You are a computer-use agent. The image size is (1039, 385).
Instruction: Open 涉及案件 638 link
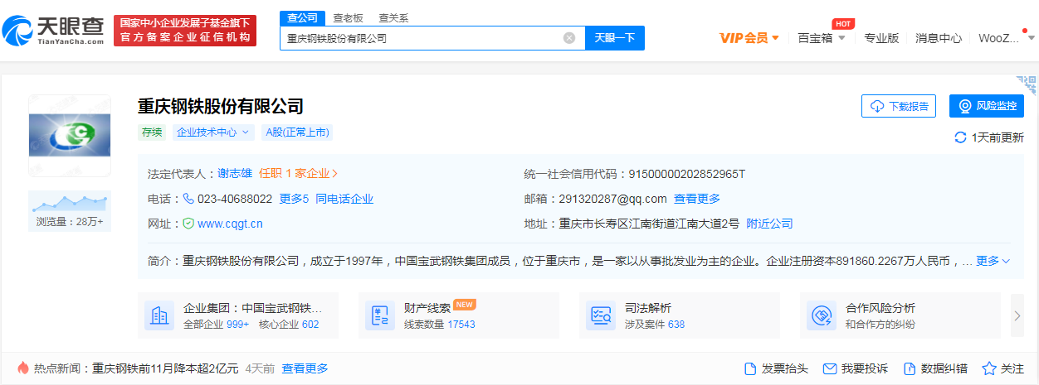point(655,325)
